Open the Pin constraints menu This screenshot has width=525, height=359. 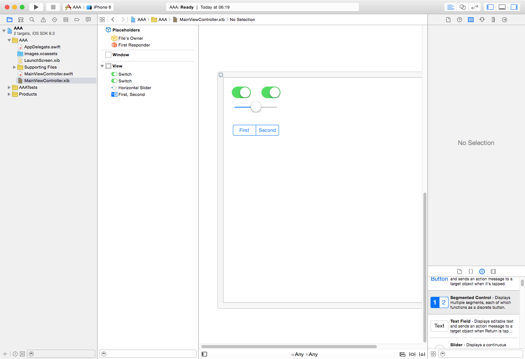point(412,354)
